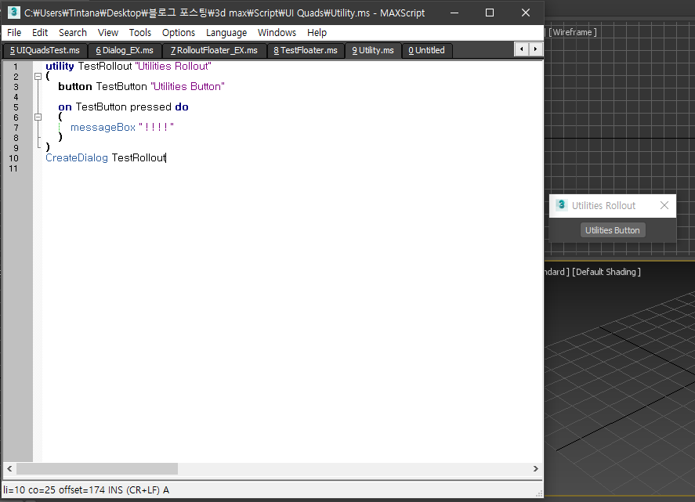Select the Utility.ms tab

373,50
